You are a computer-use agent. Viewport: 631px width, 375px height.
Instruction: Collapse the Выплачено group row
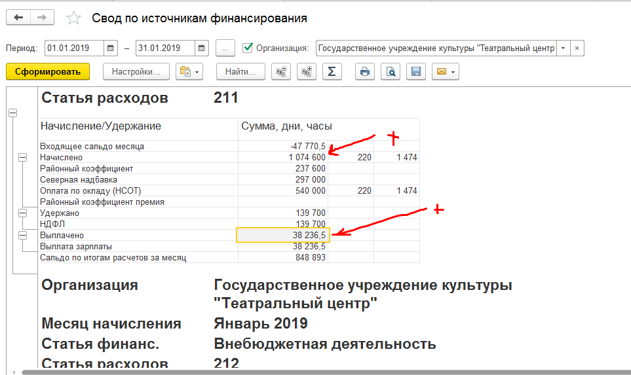[23, 235]
